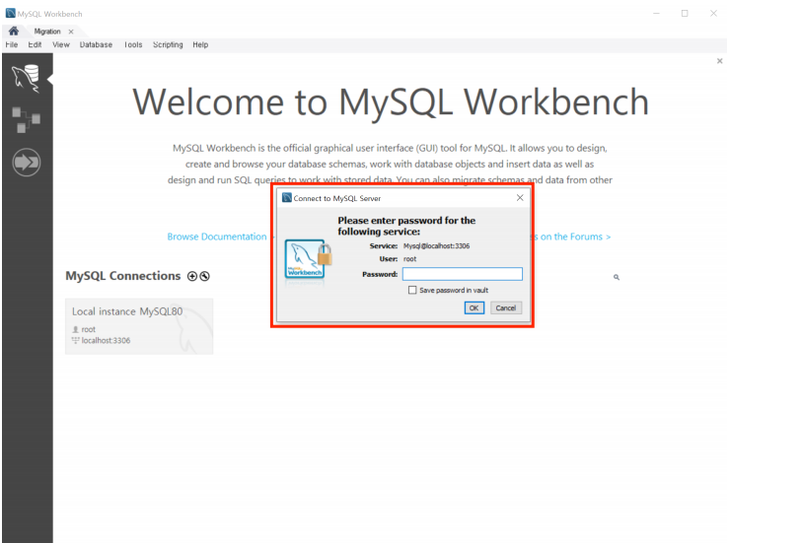Click the Mysql@localhost:3306 service value
803x543 pixels.
436,246
